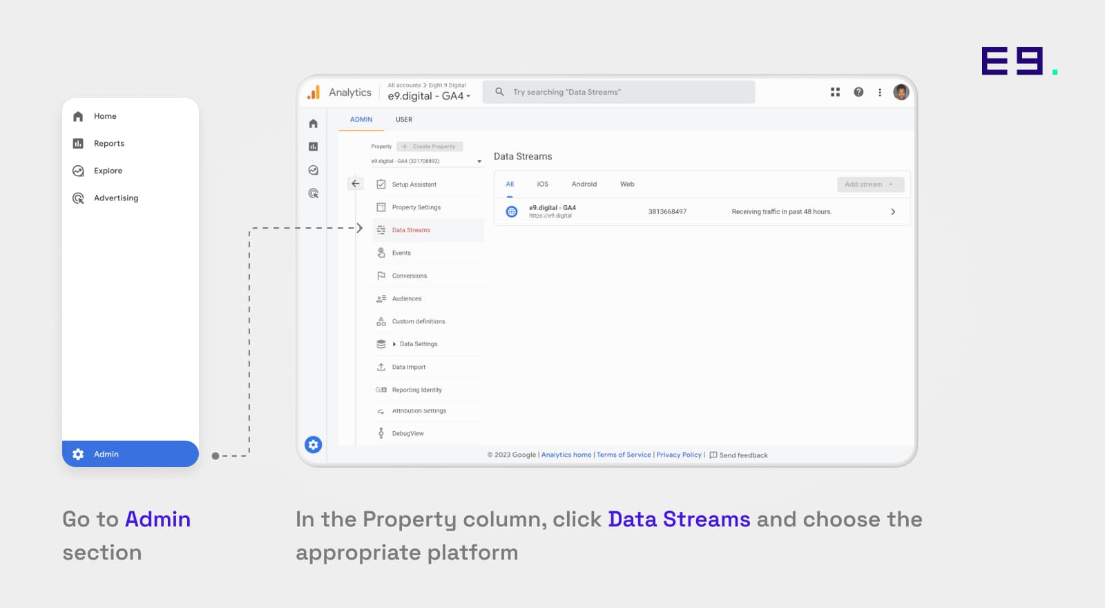Open Audiences settings

(x=428, y=298)
